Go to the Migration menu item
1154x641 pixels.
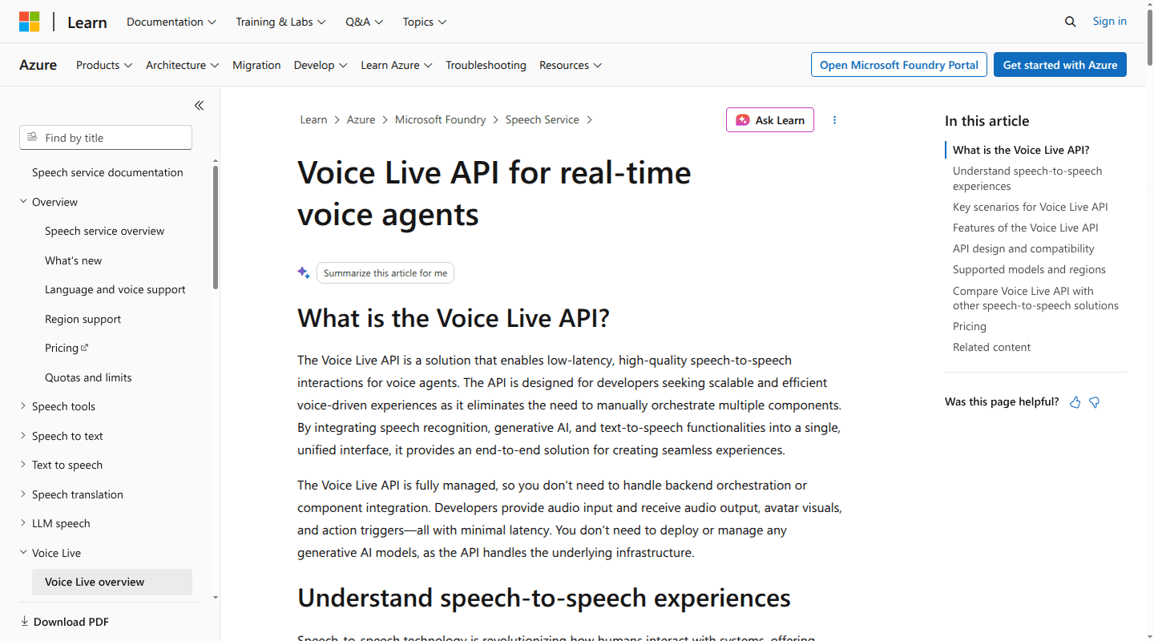pos(256,65)
